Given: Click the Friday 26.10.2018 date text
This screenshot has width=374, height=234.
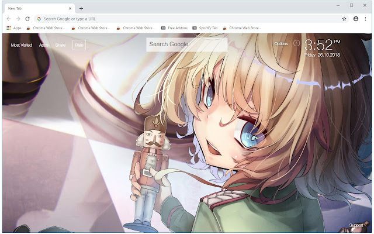Looking at the screenshot, I should [322, 55].
